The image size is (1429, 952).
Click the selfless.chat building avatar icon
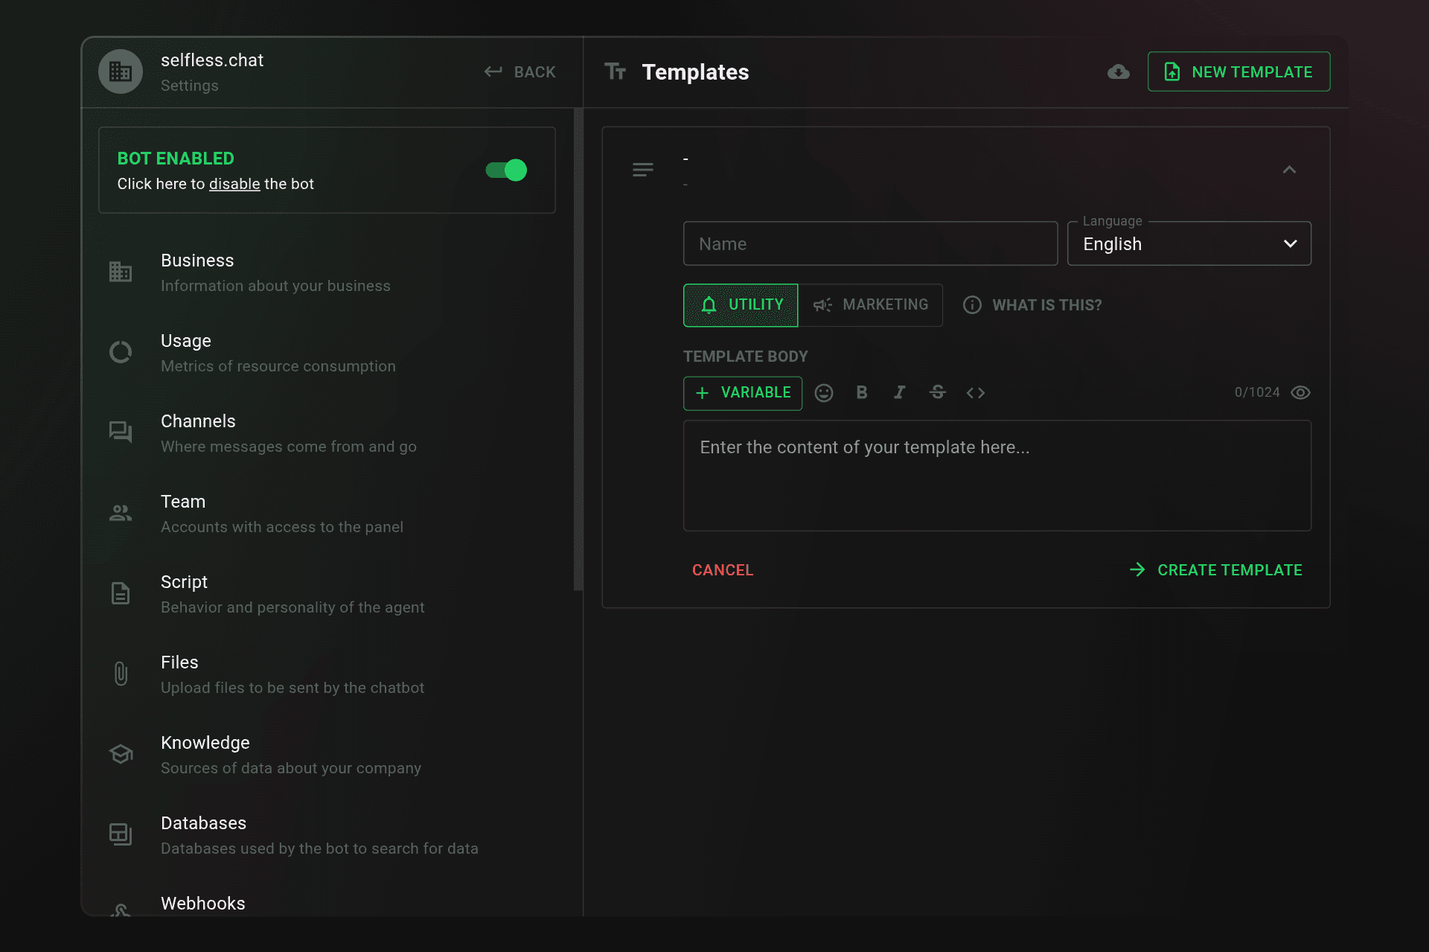pos(121,71)
